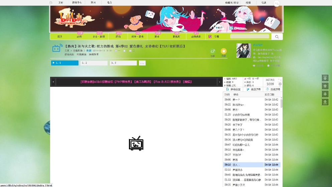Open the 娱乐 category

(157, 37)
